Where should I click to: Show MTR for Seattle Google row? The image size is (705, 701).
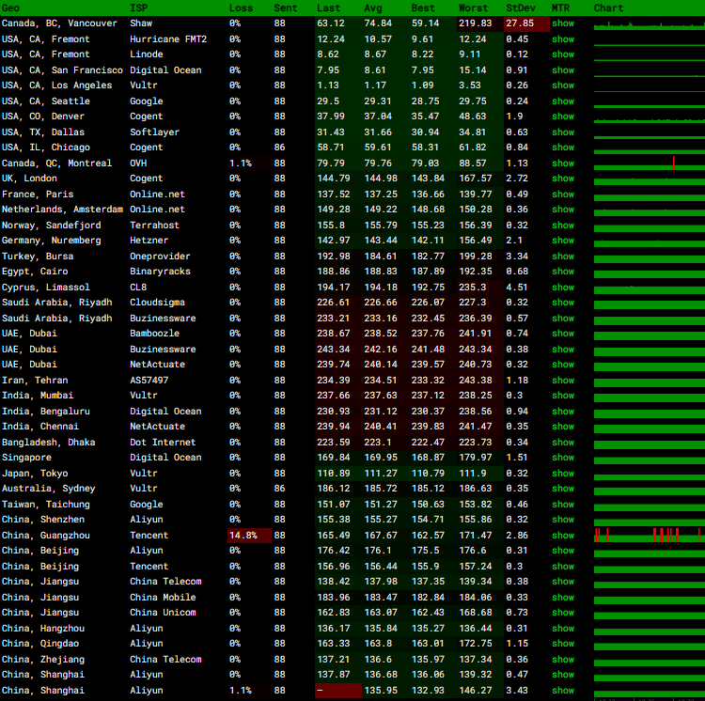click(x=563, y=101)
